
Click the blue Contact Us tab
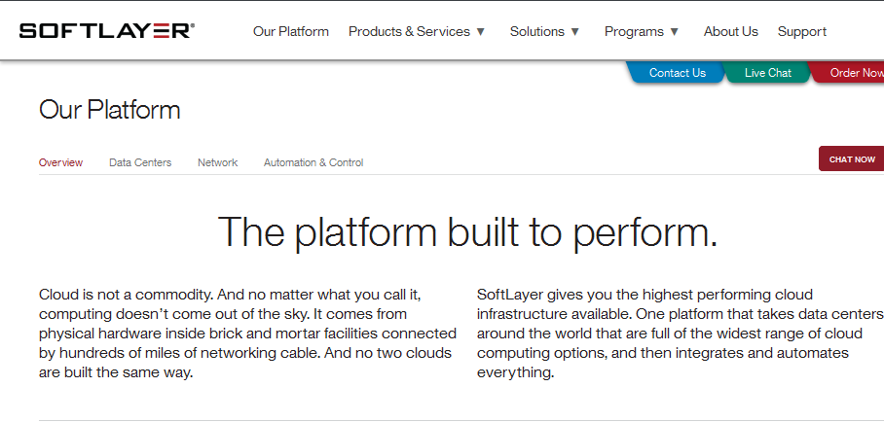[x=677, y=73]
